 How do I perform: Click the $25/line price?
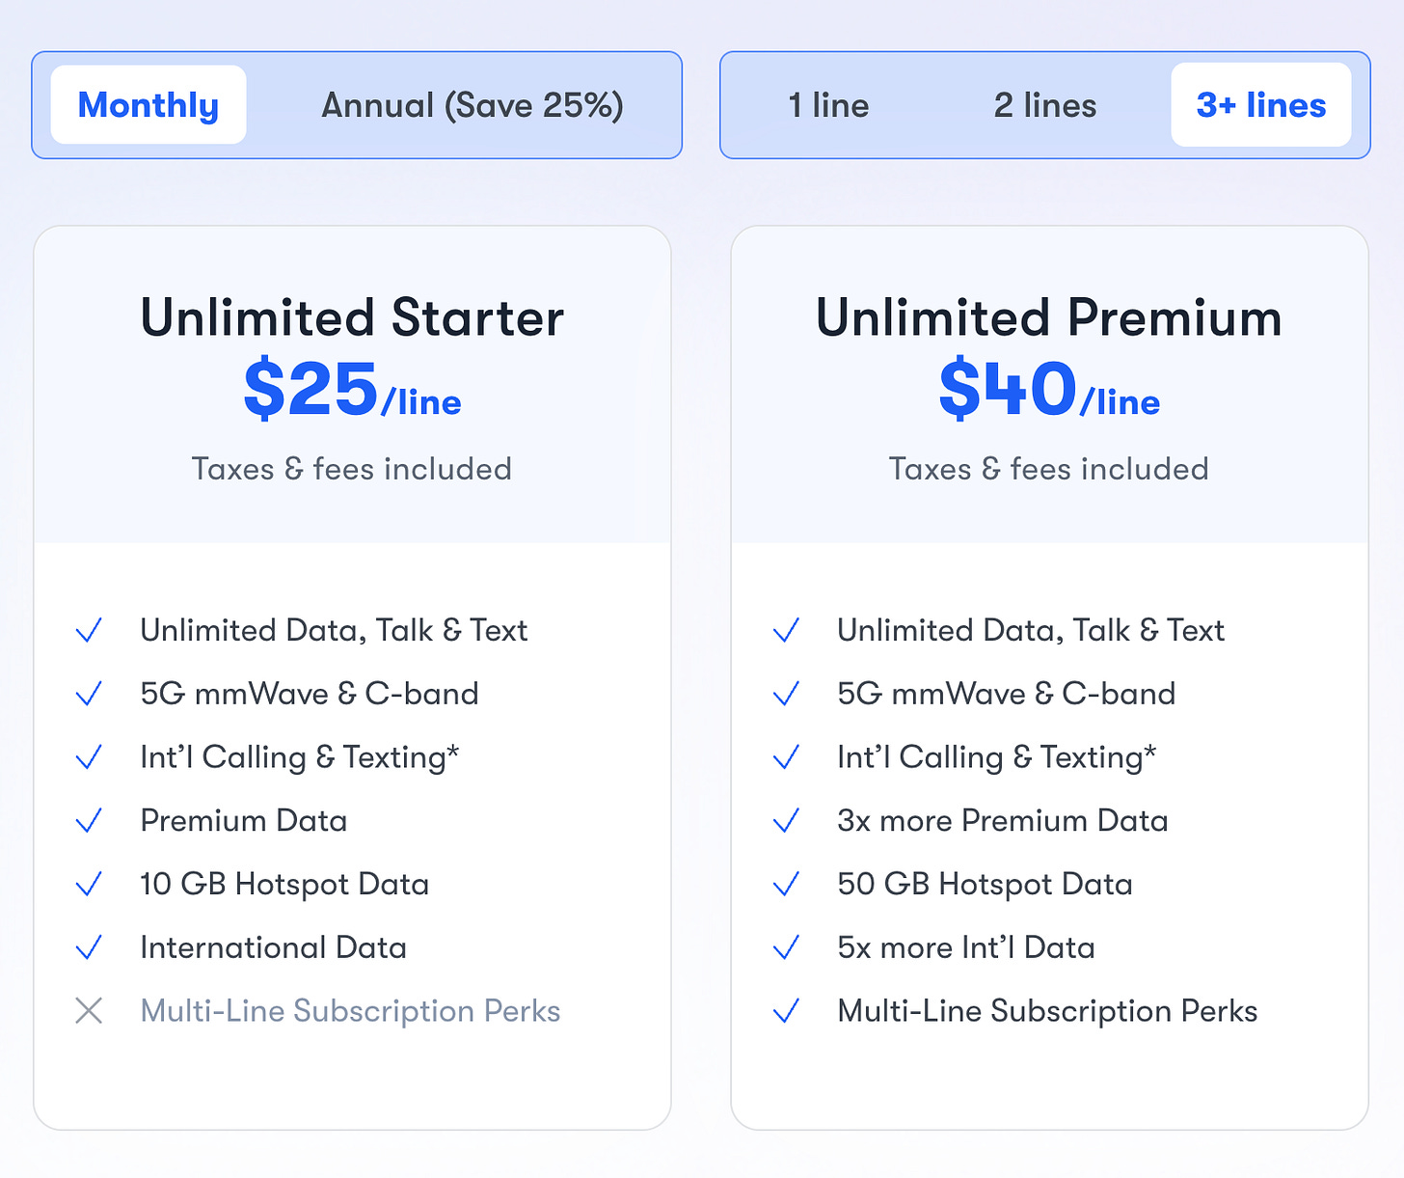[x=352, y=391]
